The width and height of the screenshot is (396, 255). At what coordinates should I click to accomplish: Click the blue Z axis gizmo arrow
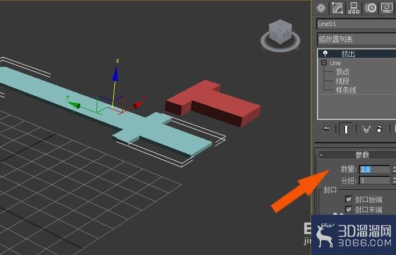115,74
